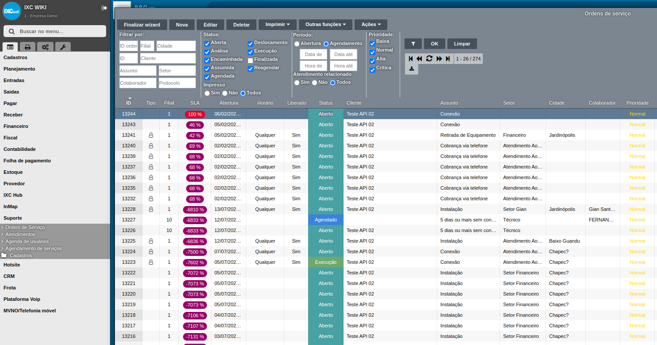
Task: Click the person icon in row 13224
Action: point(151,251)
